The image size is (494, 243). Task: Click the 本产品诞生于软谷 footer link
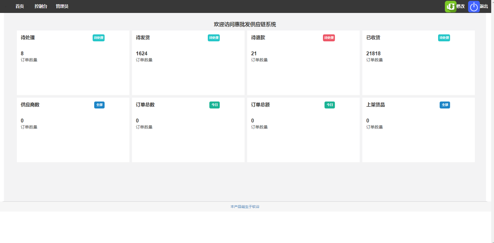coord(245,207)
